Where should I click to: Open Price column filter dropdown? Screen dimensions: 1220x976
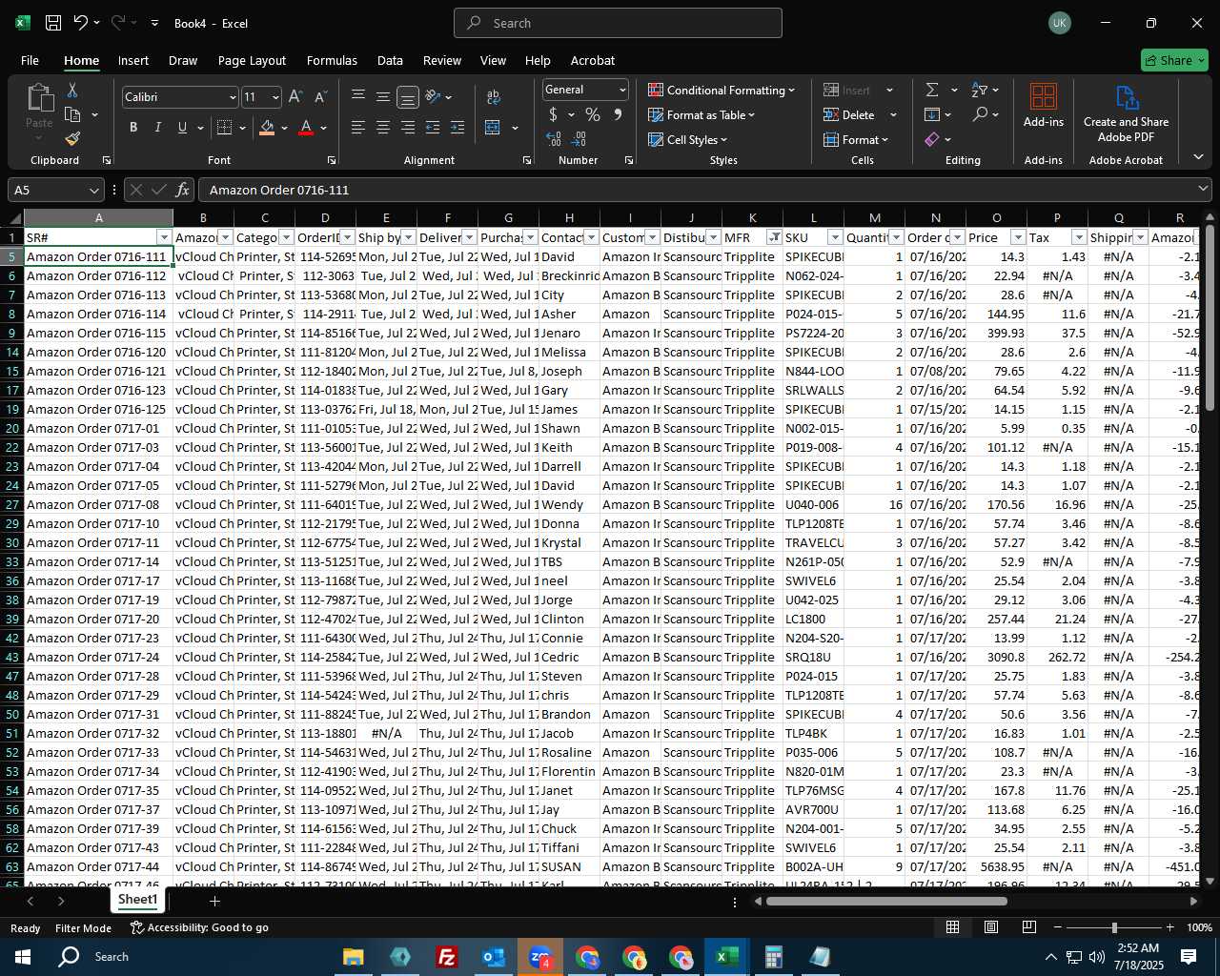[x=1018, y=237]
